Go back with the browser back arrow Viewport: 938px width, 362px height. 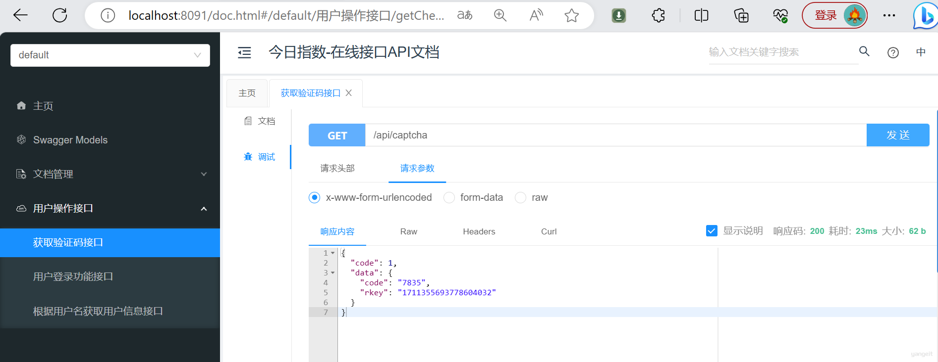click(20, 15)
